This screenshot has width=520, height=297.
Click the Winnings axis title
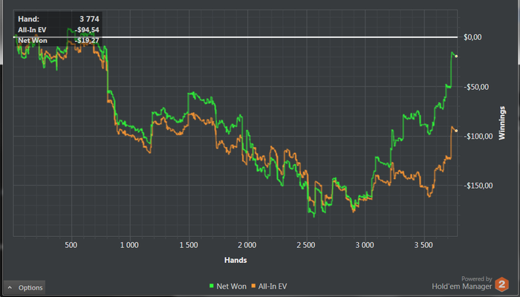(x=501, y=123)
